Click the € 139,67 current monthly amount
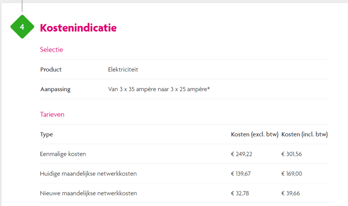 pos(242,174)
